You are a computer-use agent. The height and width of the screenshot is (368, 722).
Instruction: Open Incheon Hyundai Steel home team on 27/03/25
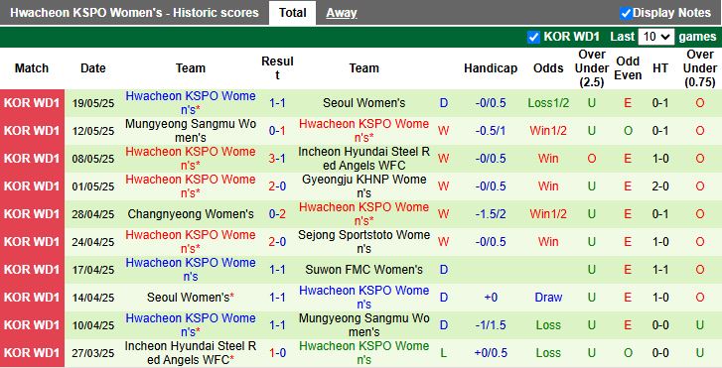tap(191, 353)
